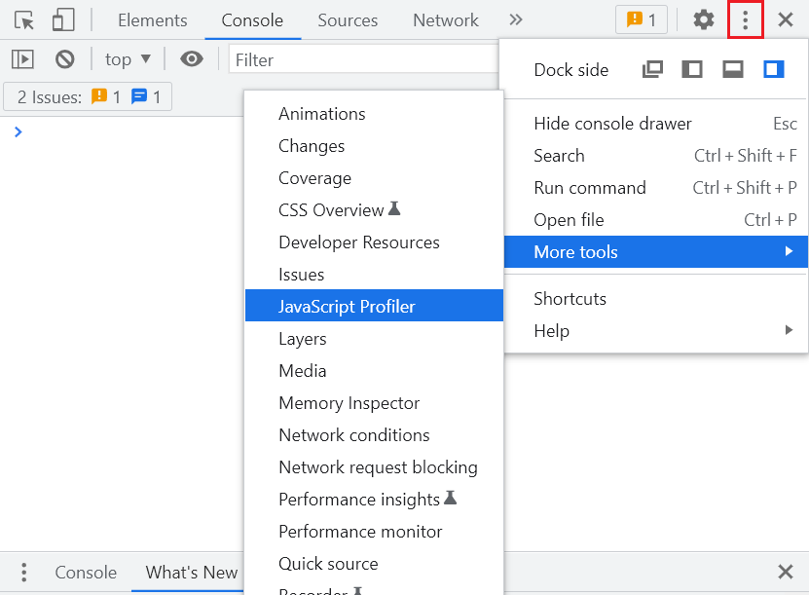This screenshot has height=595, width=809.
Task: Open the drawer three-dot menu icon
Action: (24, 573)
